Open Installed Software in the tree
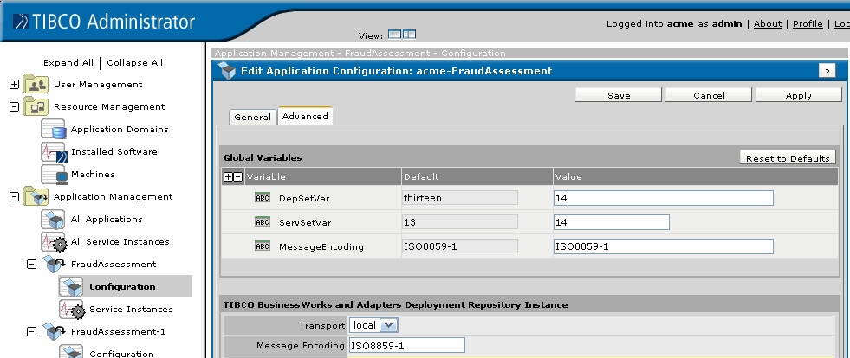Viewport: 850px width, 358px height. (114, 152)
